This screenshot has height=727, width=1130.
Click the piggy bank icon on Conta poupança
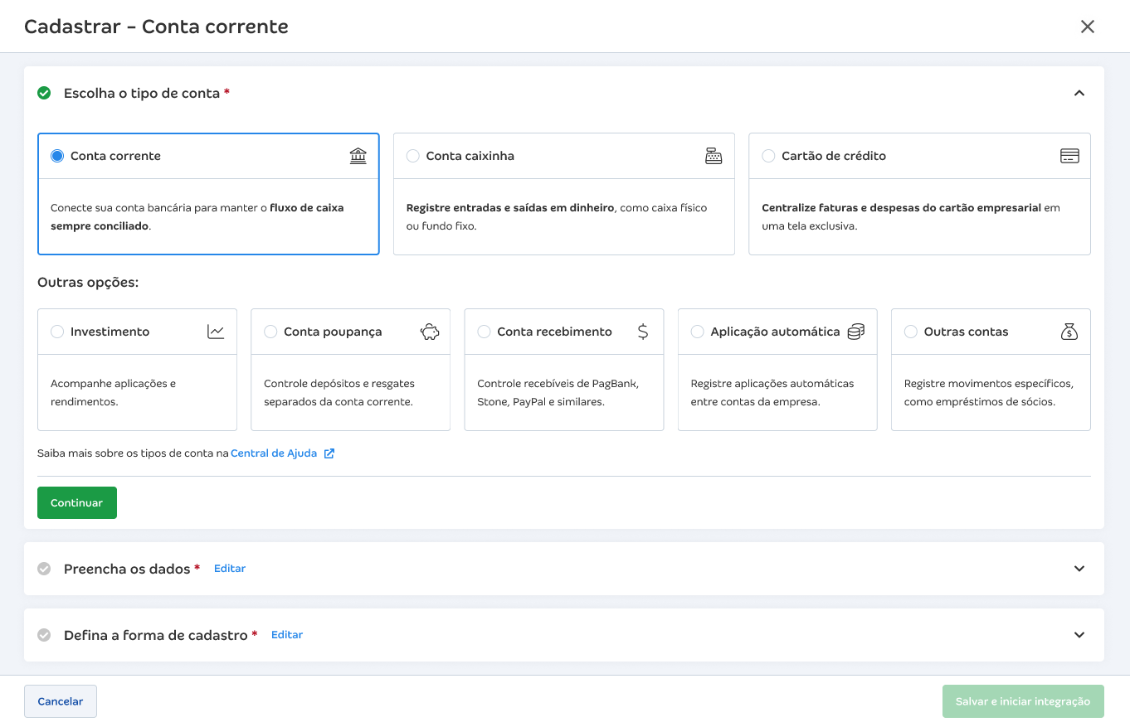[429, 332]
